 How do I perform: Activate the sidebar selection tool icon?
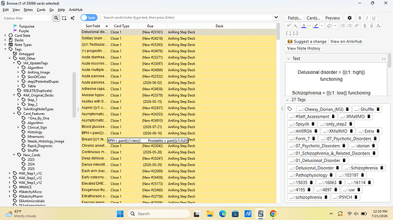click(x=64, y=18)
